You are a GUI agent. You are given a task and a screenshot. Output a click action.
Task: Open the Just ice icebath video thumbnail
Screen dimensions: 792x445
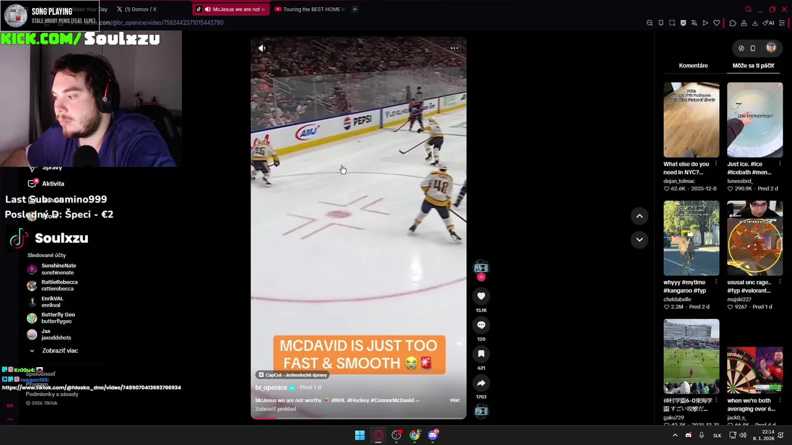754,120
